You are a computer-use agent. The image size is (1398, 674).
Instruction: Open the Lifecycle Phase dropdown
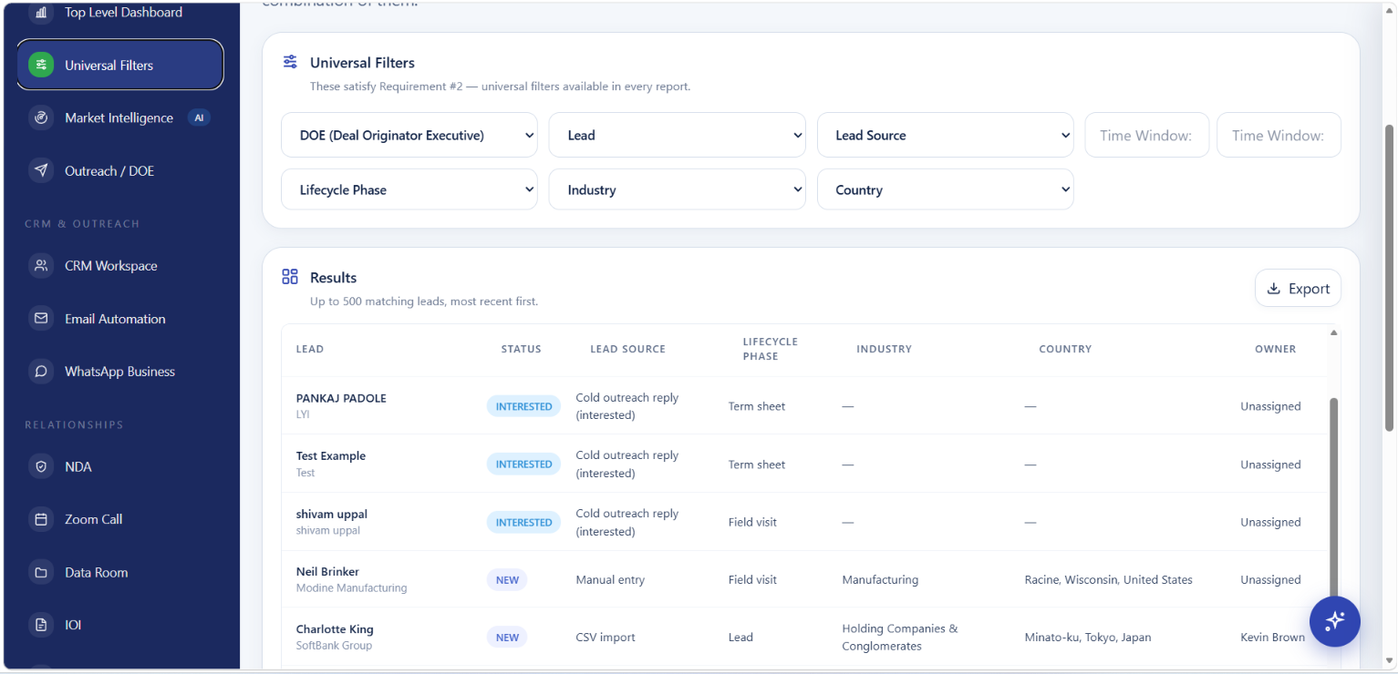coord(409,189)
